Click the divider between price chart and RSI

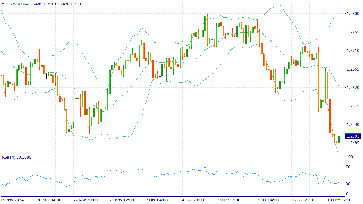pyautogui.click(x=172, y=154)
